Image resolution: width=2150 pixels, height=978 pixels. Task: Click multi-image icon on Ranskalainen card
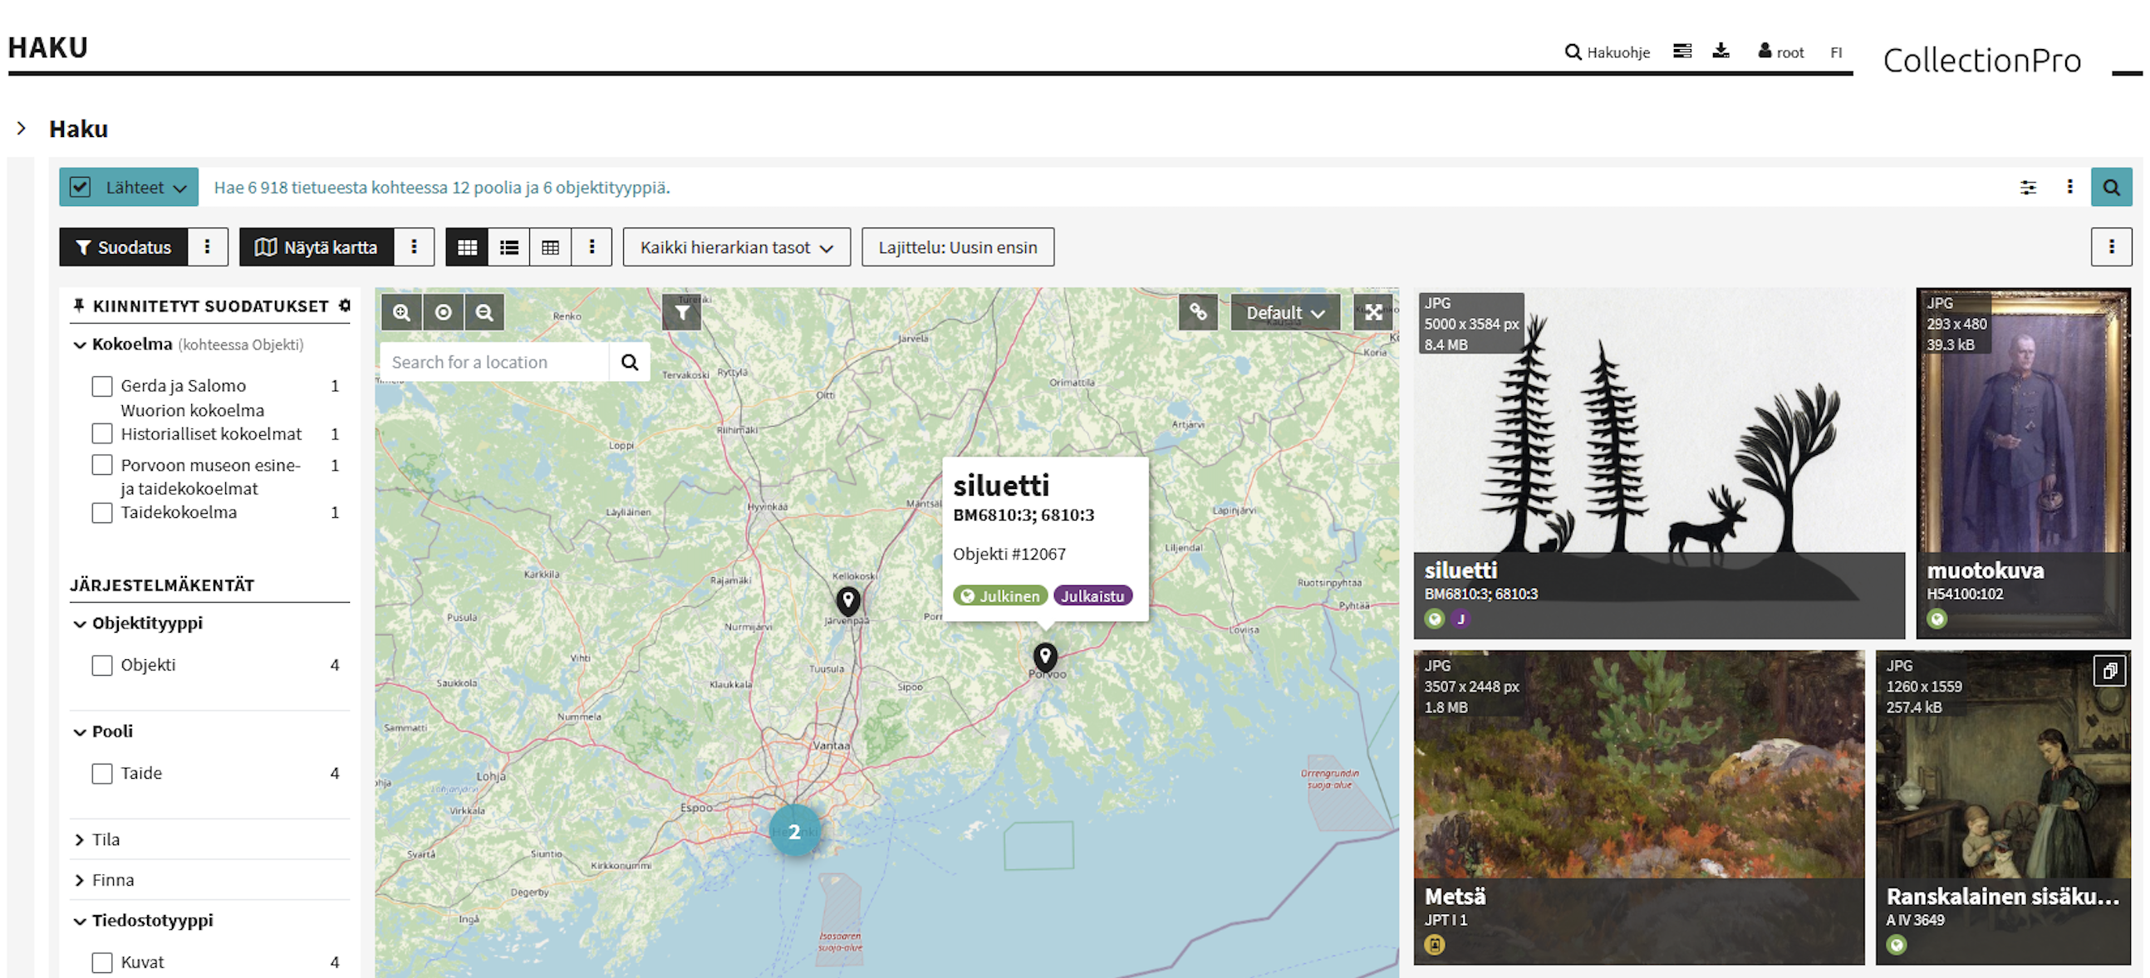(2110, 671)
